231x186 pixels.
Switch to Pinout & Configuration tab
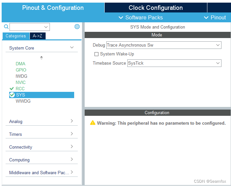tap(53, 8)
